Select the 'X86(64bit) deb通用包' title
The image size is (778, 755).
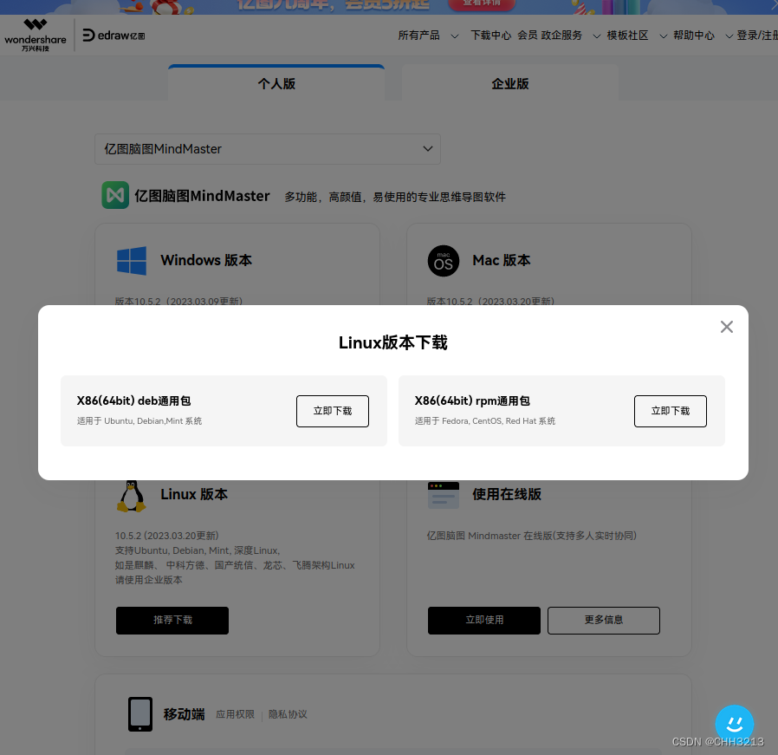(x=133, y=400)
